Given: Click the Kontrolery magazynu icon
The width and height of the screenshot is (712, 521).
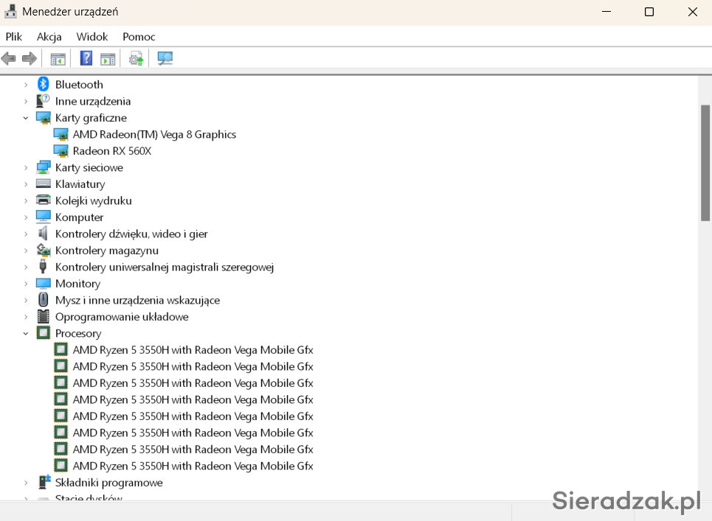Looking at the screenshot, I should pos(43,250).
